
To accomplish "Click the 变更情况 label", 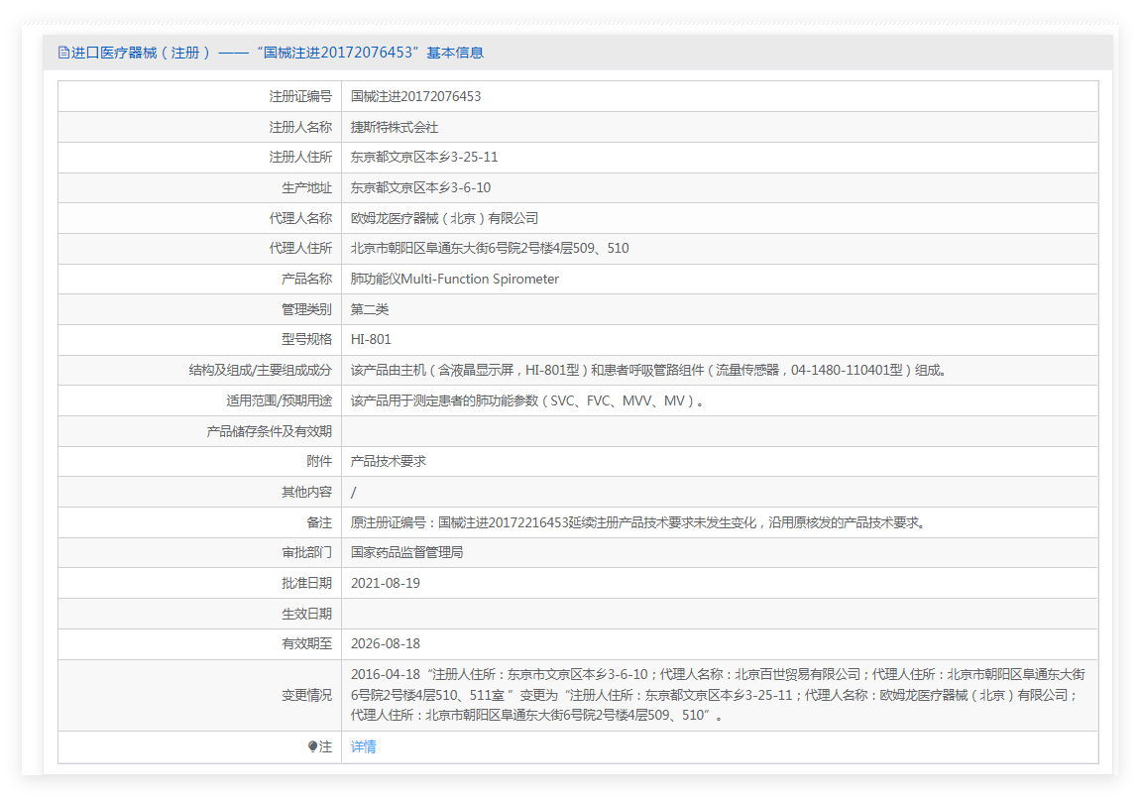I will [307, 695].
